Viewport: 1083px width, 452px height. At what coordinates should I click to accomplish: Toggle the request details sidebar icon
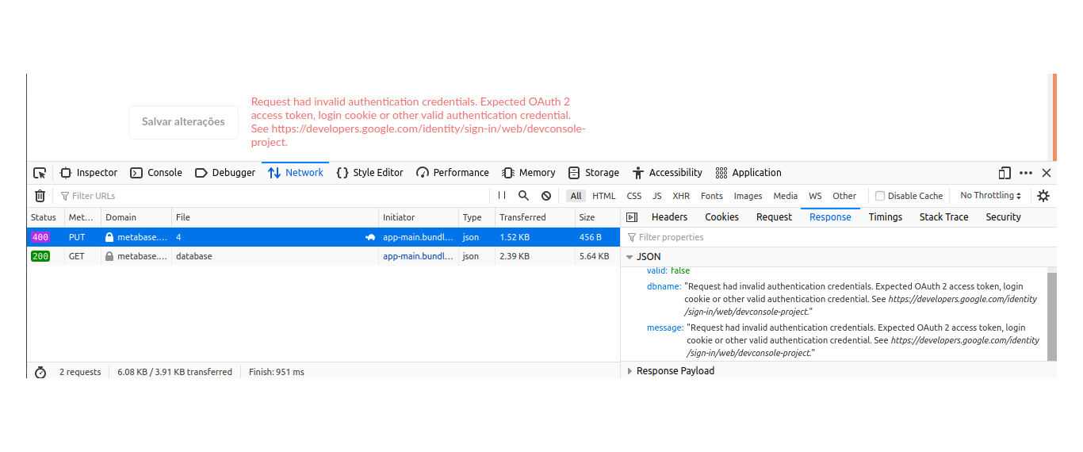[x=632, y=217]
